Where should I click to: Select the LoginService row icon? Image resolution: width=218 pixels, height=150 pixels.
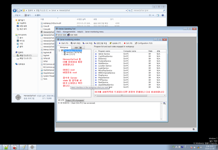(96, 68)
